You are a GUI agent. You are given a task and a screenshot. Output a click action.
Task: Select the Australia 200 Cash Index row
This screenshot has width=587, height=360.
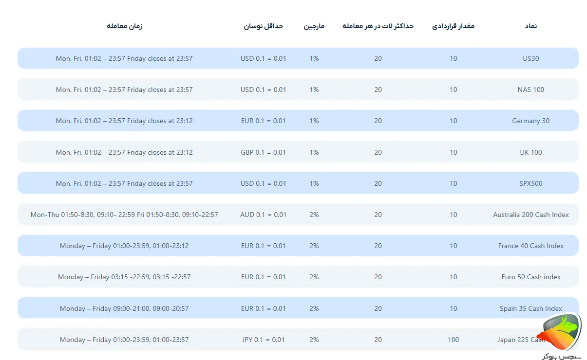[530, 215]
